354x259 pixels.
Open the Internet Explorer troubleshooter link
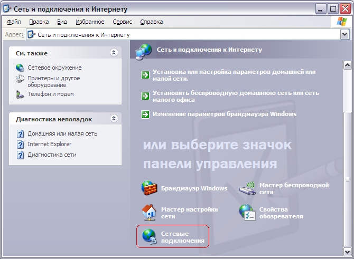pyautogui.click(x=50, y=144)
